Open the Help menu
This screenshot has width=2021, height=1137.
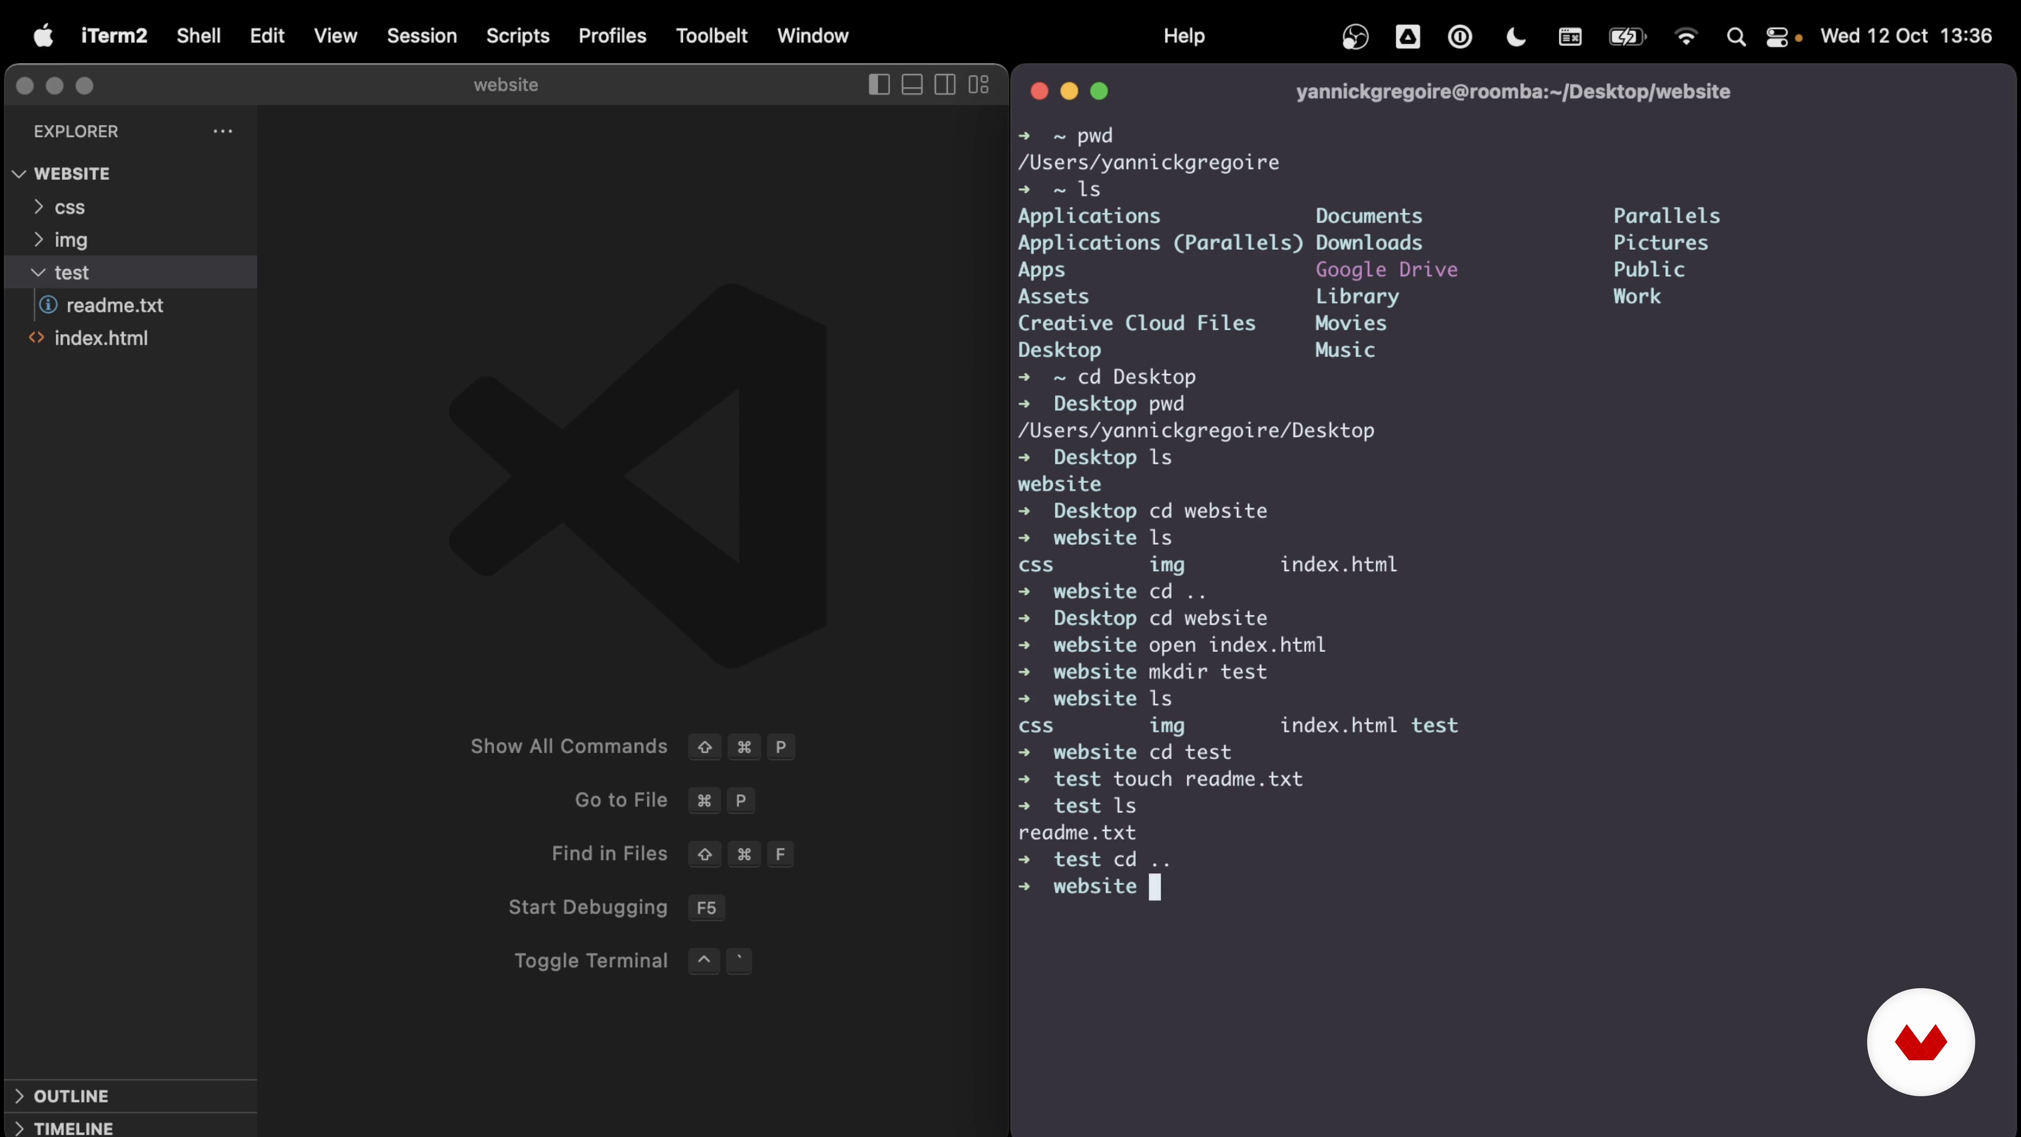pos(1184,36)
